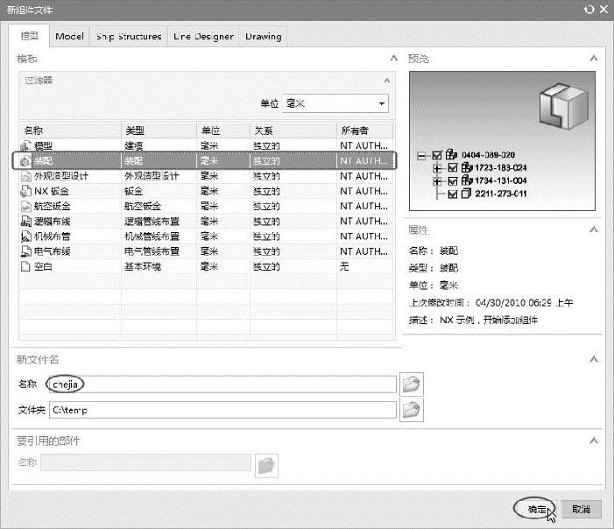The image size is (614, 529).
Task: Click the 空白 template file icon
Action: tap(26, 266)
